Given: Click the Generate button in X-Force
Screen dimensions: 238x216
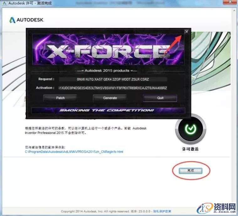Looking at the screenshot, I should pos(110,98).
